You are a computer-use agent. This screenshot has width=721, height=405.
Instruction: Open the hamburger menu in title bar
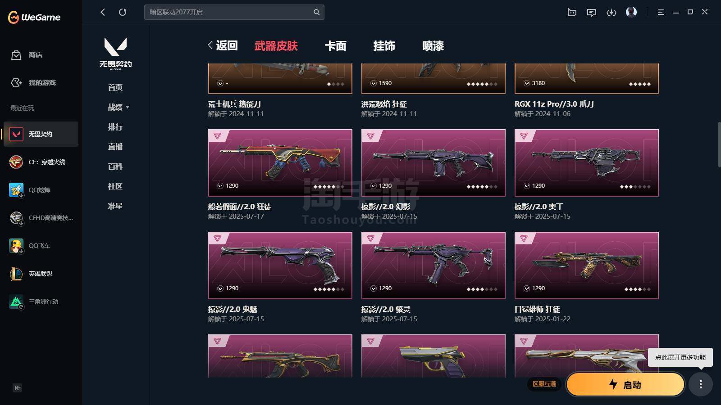click(x=661, y=12)
